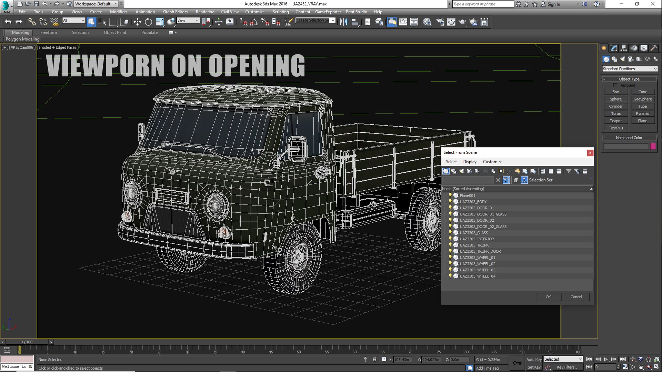Toggle the Selection Lock icon
This screenshot has width=662, height=372.
pyautogui.click(x=374, y=359)
